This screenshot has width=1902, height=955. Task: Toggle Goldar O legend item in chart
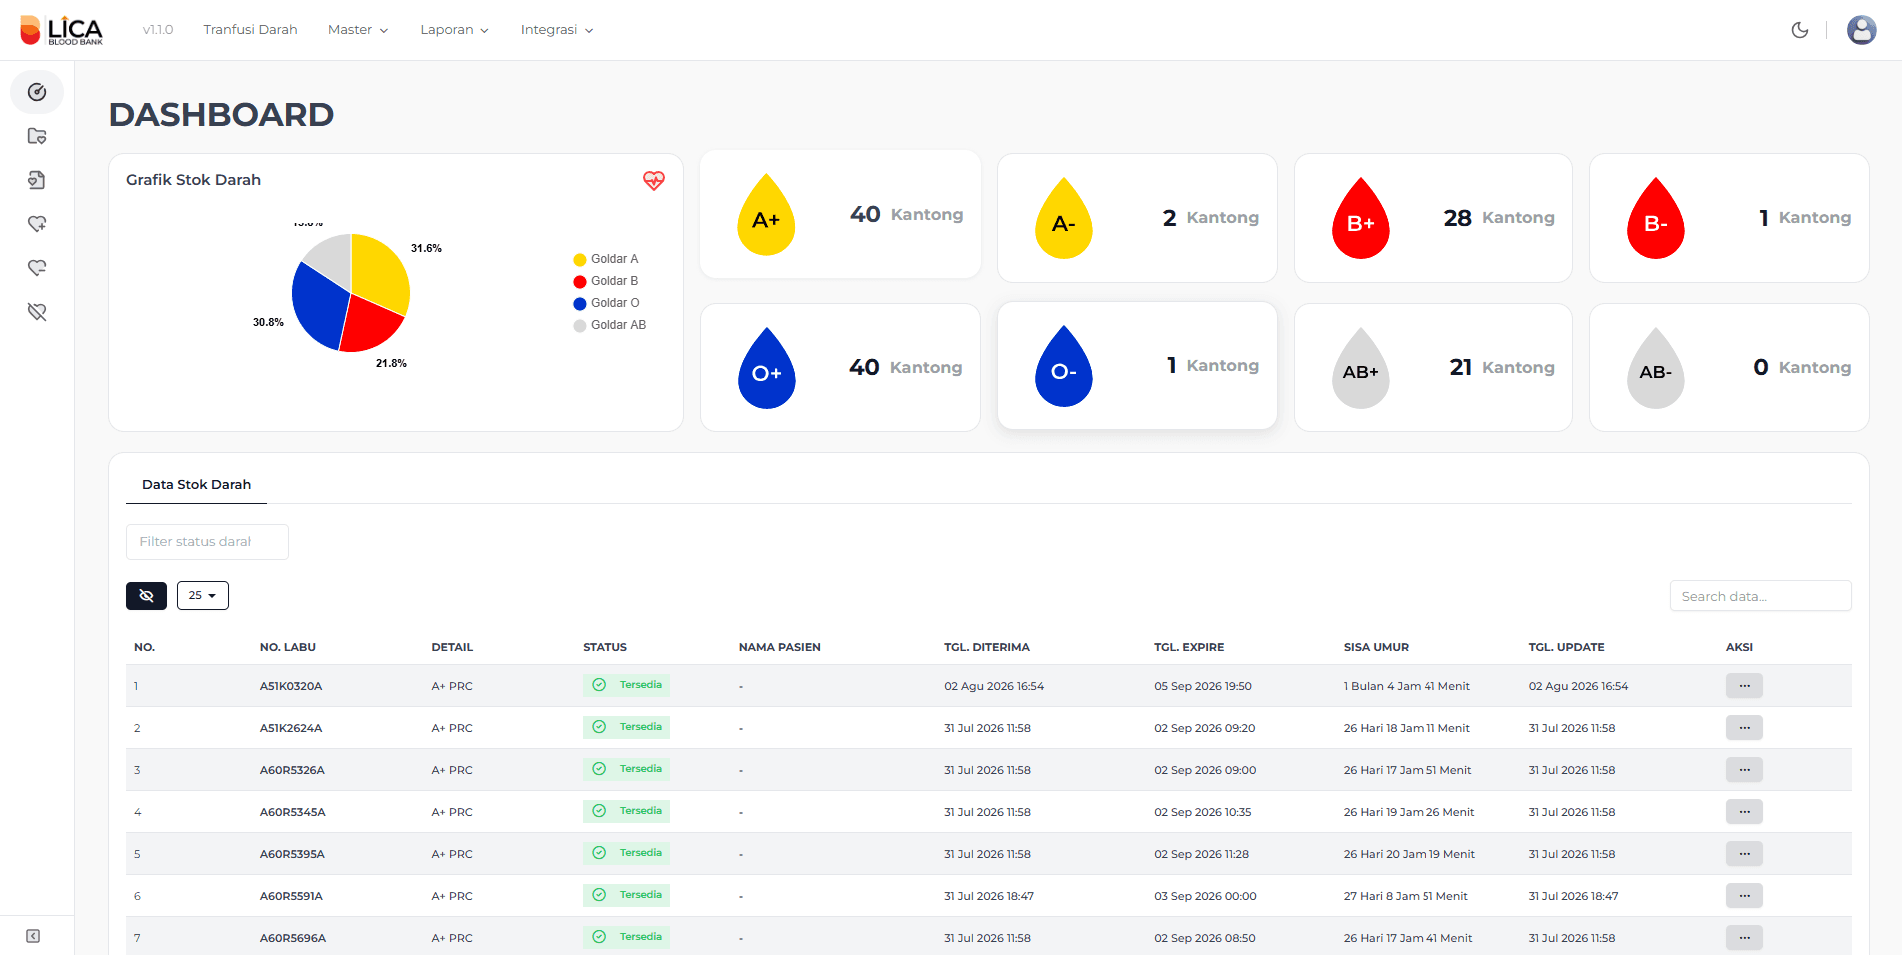(607, 303)
